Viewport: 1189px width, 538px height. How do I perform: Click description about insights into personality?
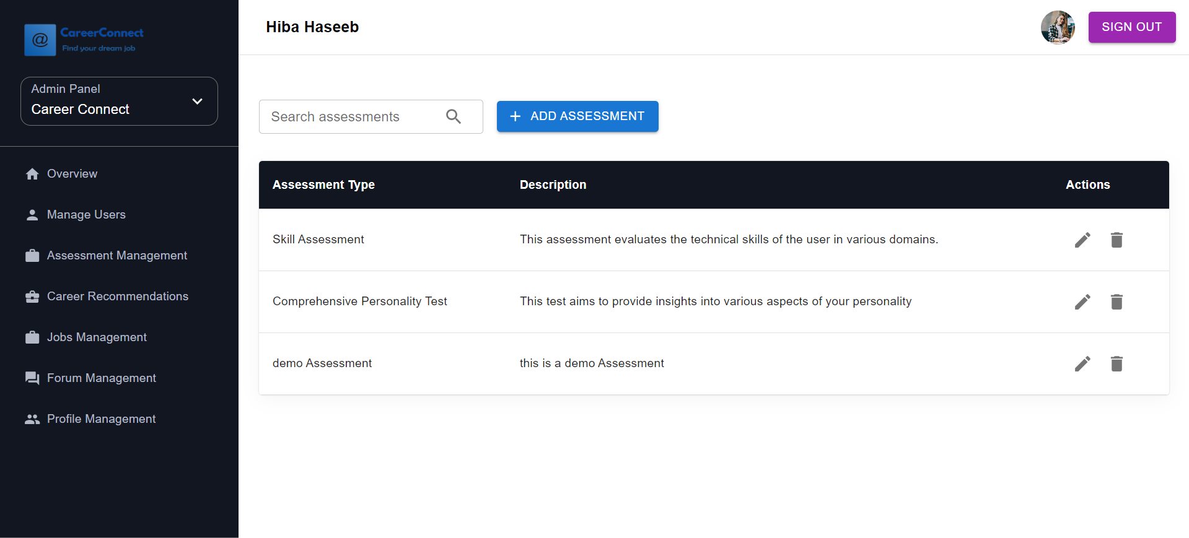point(716,302)
